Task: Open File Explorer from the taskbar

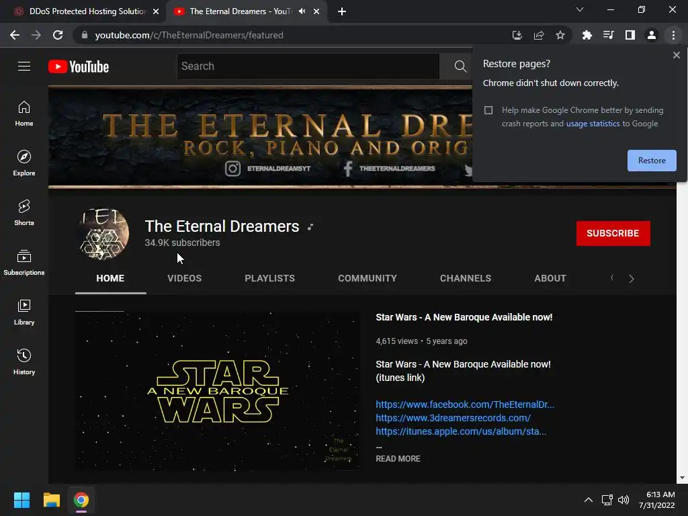Action: click(x=51, y=500)
